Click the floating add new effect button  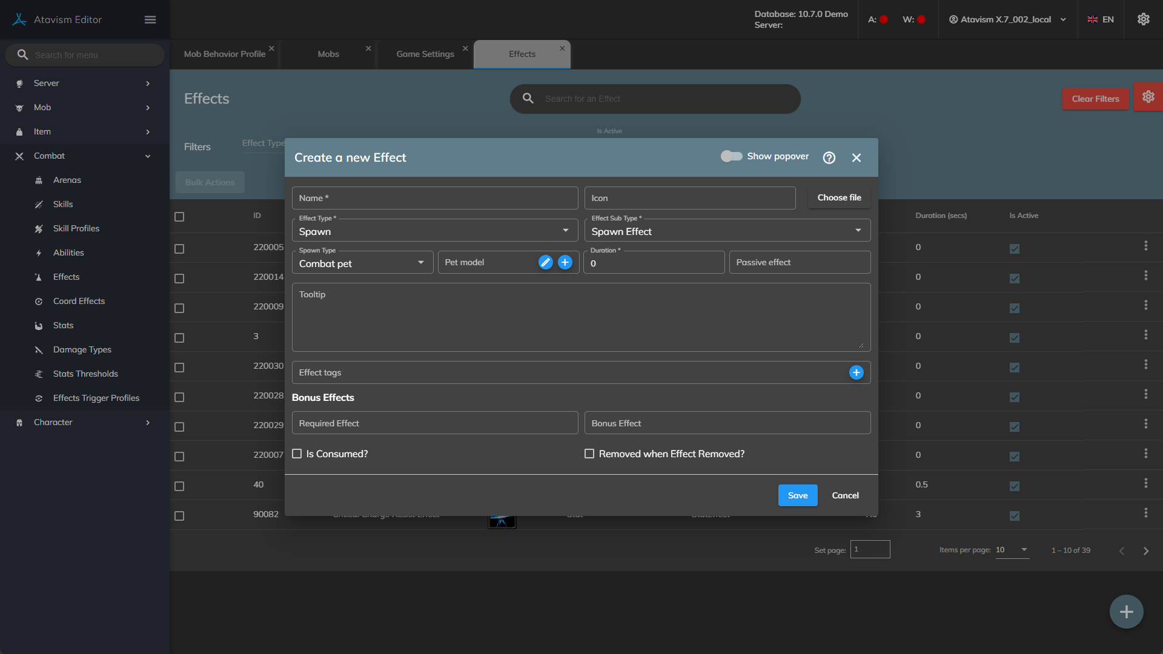coord(1126,612)
